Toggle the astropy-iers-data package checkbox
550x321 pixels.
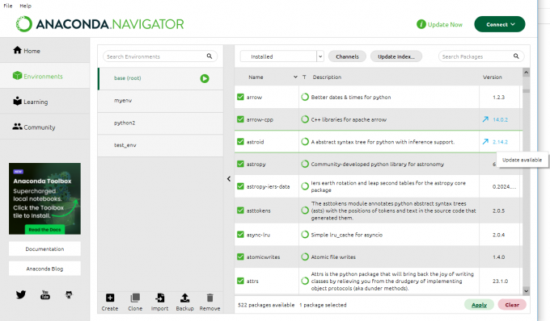pos(240,186)
